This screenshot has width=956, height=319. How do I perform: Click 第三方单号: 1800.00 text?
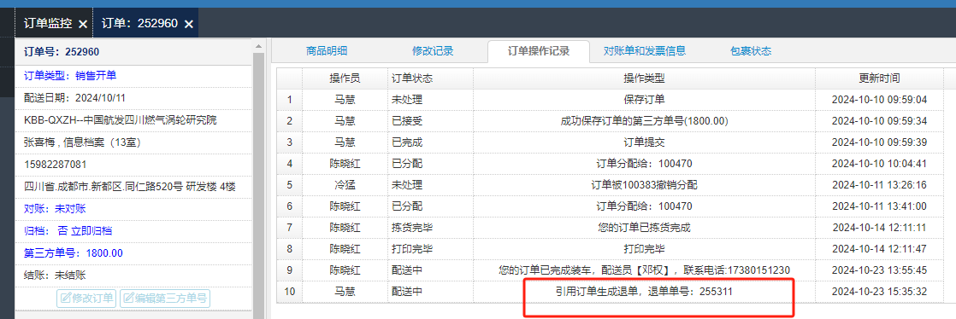74,252
